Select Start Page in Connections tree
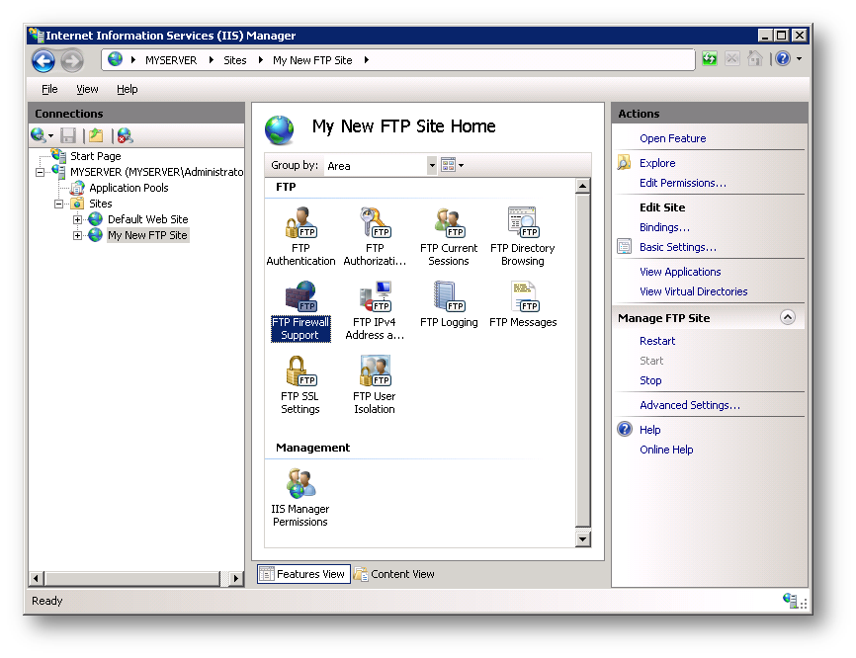The image size is (856, 658). [x=96, y=156]
